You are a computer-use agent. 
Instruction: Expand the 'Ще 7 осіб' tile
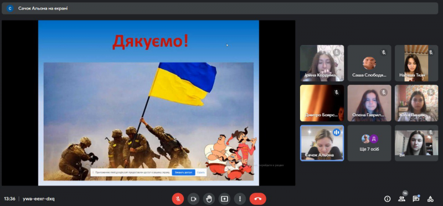point(369,143)
